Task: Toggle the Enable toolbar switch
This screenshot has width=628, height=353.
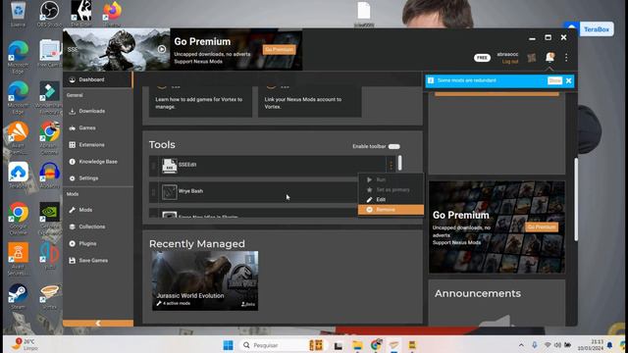Action: (394, 146)
